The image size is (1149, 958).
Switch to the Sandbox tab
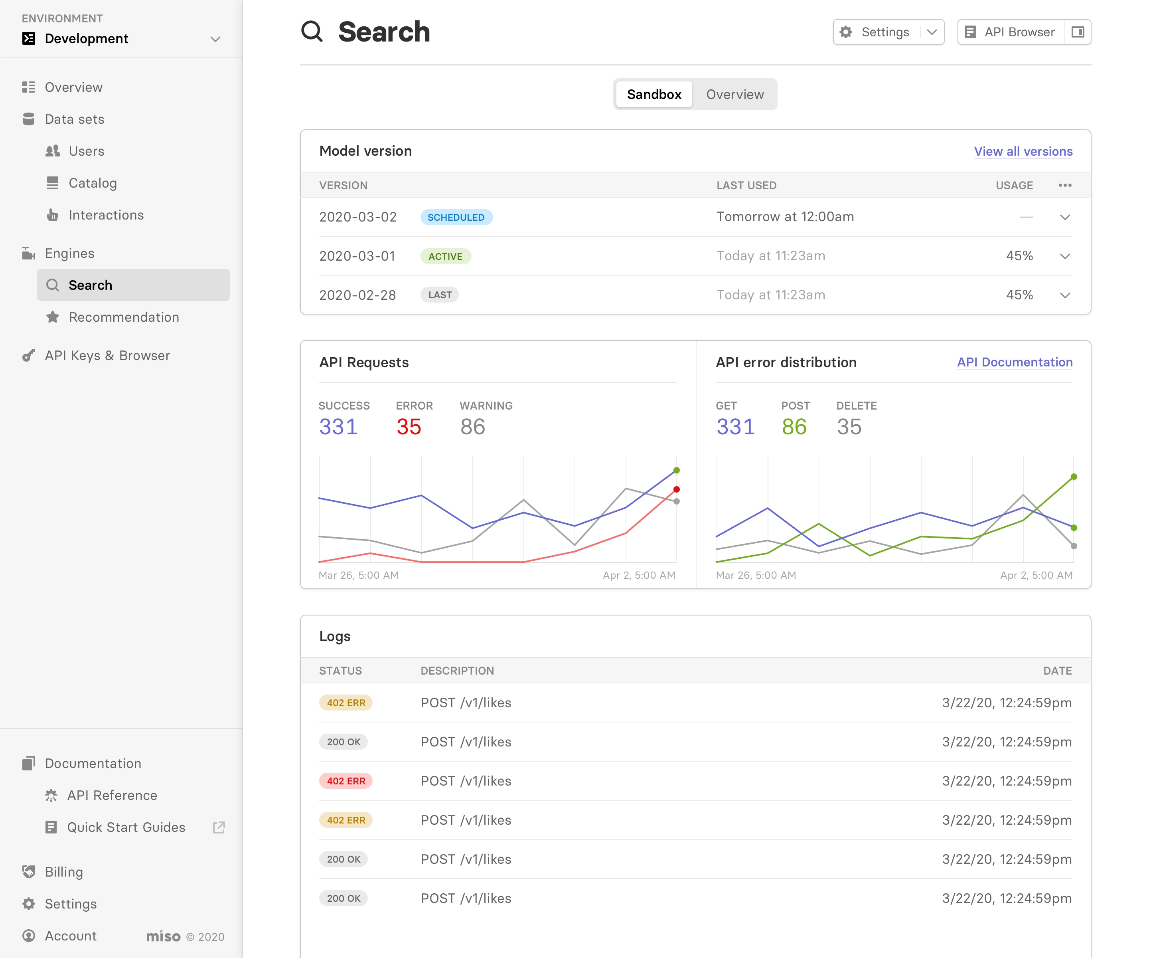pos(654,94)
